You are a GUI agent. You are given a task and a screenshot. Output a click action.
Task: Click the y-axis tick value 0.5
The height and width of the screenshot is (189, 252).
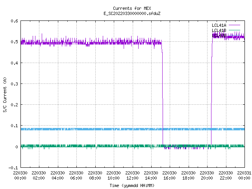(14, 42)
